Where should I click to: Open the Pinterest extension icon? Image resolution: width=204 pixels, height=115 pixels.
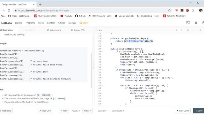[x=187, y=11]
